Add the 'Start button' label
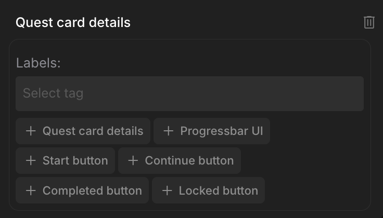Screen dimensions: 383x218 (x=75, y=161)
